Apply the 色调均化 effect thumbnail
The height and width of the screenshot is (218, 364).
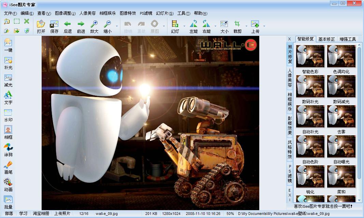pos(341,56)
